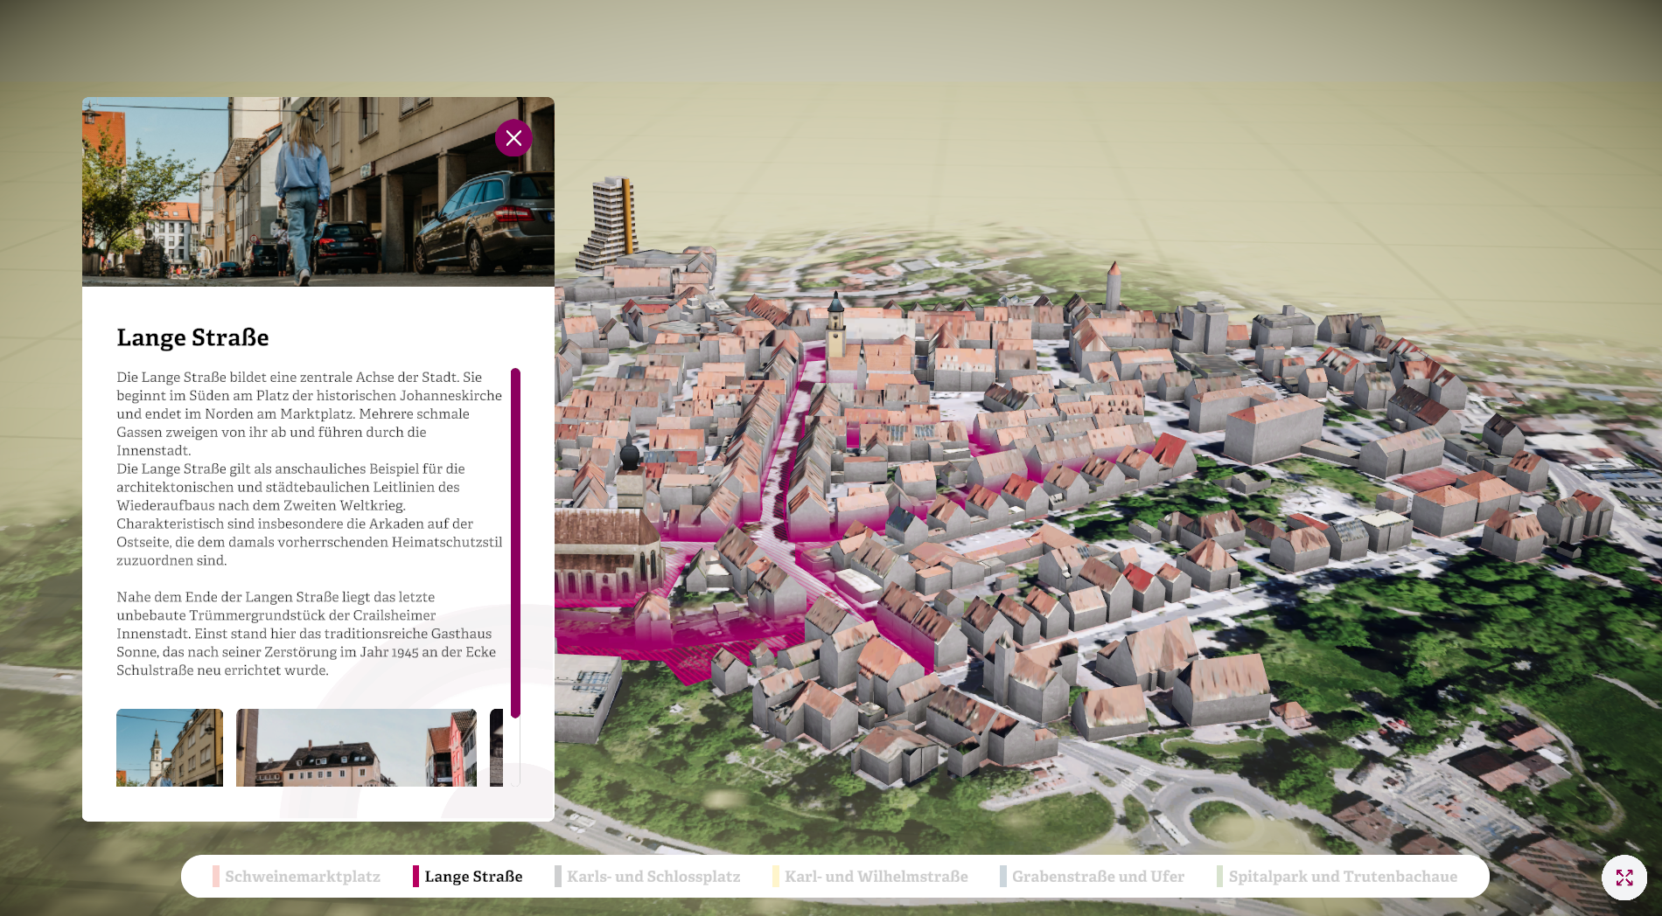Click the gray-blue marker before Grabenstraße
This screenshot has height=916, width=1662.
(1003, 877)
